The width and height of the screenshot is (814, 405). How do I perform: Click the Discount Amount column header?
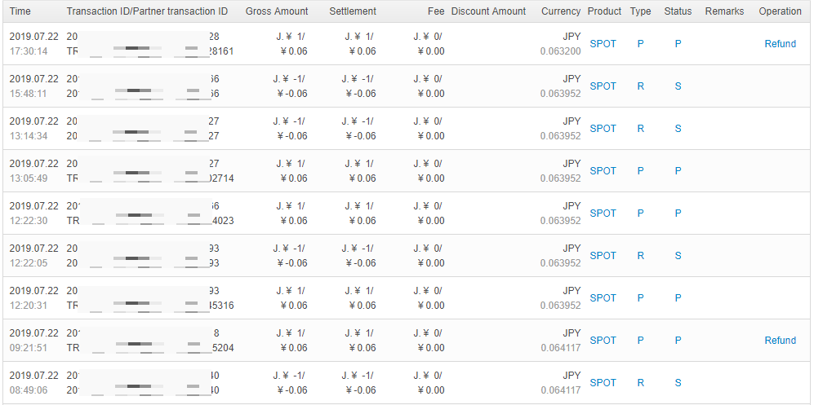point(488,11)
